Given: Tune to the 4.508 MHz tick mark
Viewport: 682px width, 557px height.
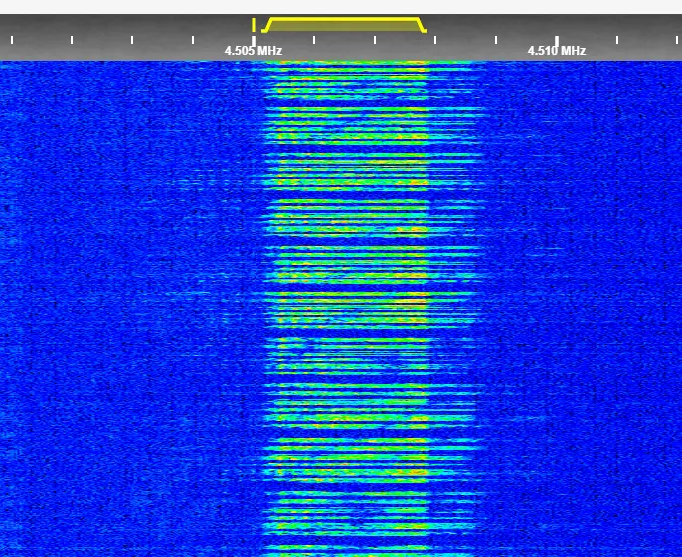Looking at the screenshot, I should [435, 40].
